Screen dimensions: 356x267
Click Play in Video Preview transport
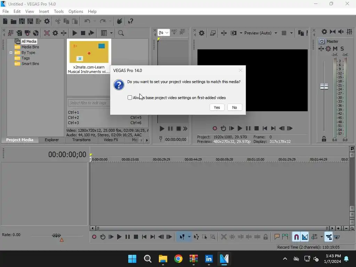pyautogui.click(x=240, y=129)
